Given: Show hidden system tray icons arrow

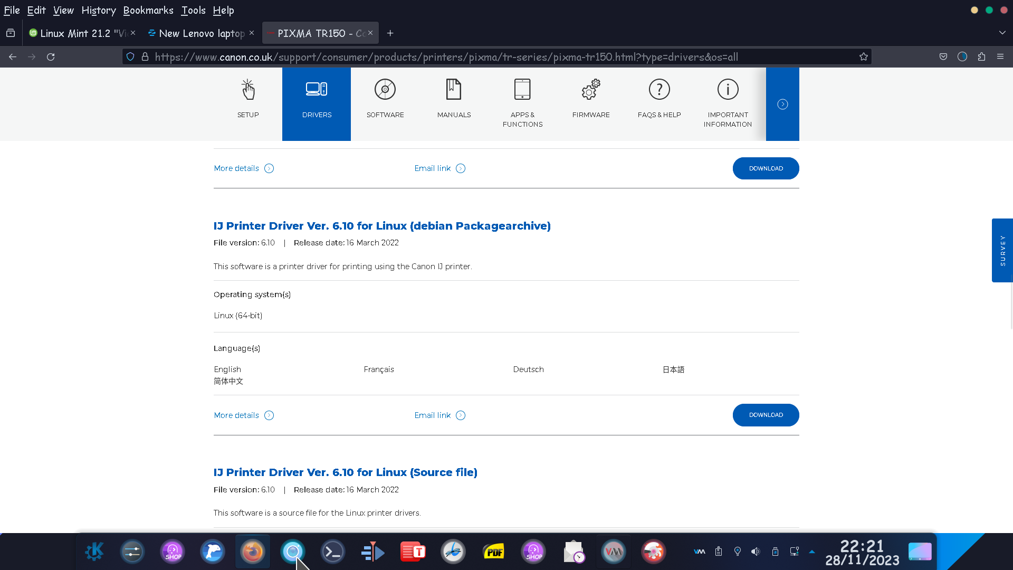Looking at the screenshot, I should click(812, 552).
